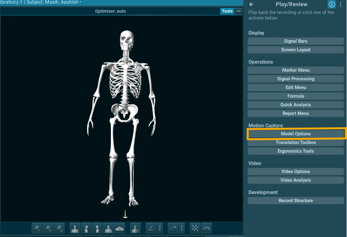
Task: Go back using the panel arrow
Action: click(x=251, y=4)
